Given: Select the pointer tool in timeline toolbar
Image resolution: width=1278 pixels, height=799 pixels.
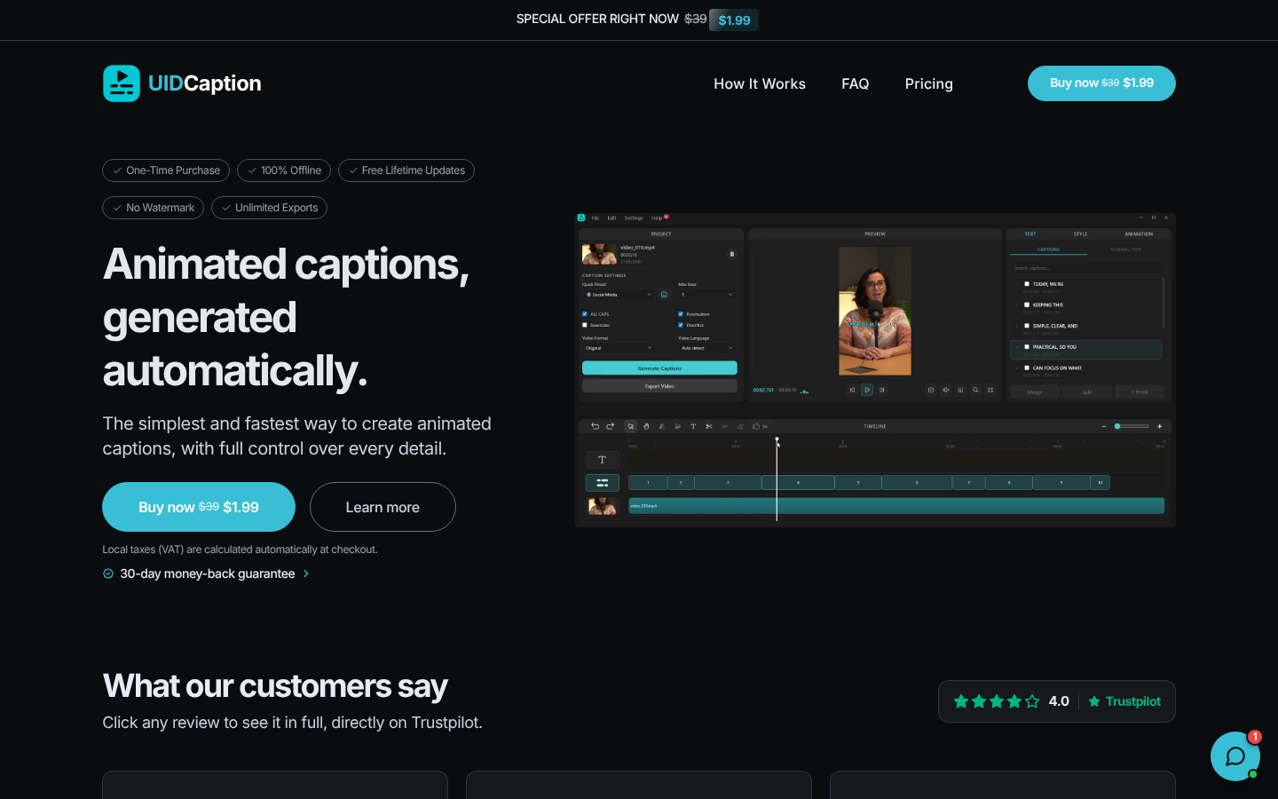Looking at the screenshot, I should click(631, 426).
